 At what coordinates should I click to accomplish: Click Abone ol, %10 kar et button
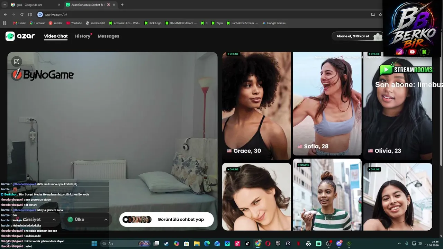pyautogui.click(x=358, y=36)
